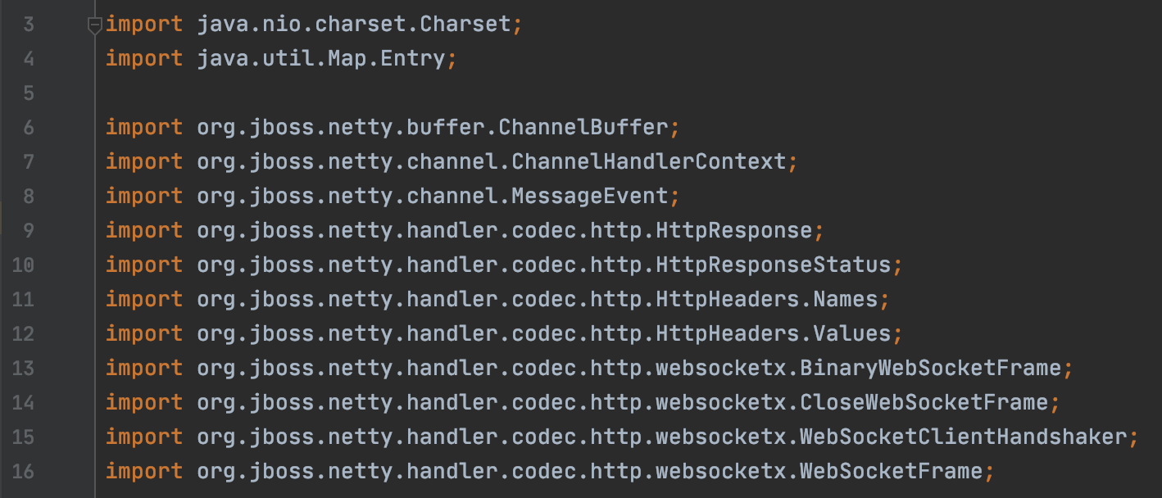Click the BinaryWebSocketFrame class name

click(x=931, y=368)
